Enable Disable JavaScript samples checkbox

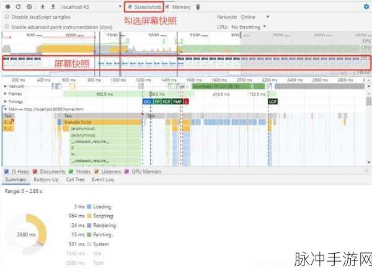[7, 17]
